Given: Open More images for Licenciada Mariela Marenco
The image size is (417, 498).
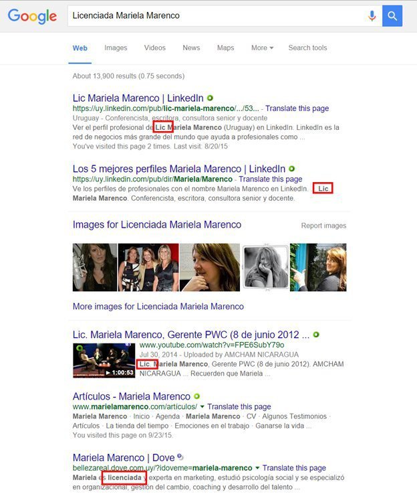Looking at the screenshot, I should click(158, 307).
